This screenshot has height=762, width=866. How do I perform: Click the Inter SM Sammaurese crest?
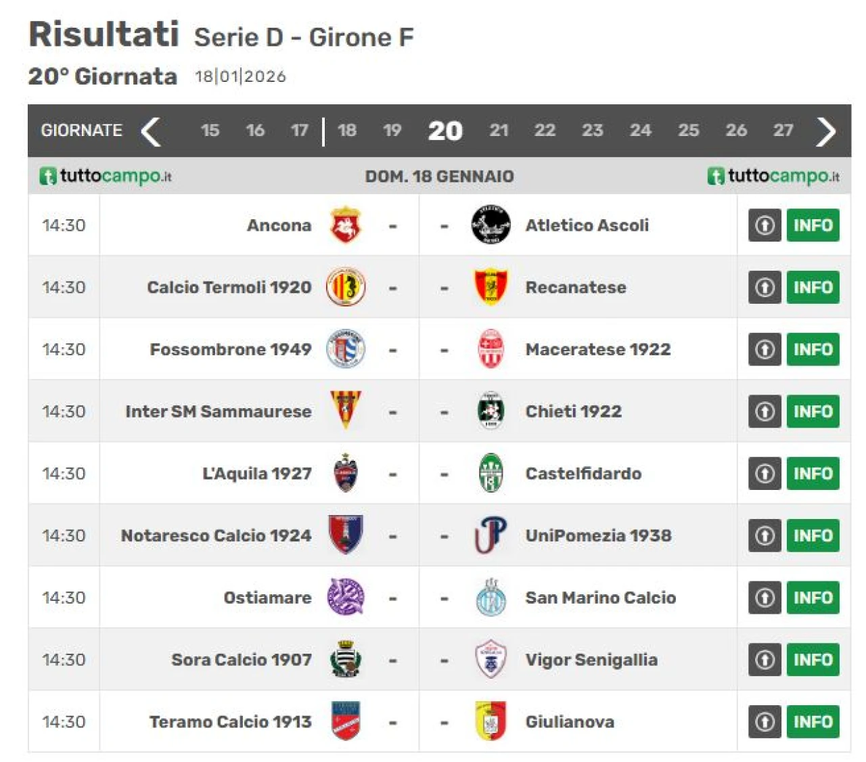346,411
